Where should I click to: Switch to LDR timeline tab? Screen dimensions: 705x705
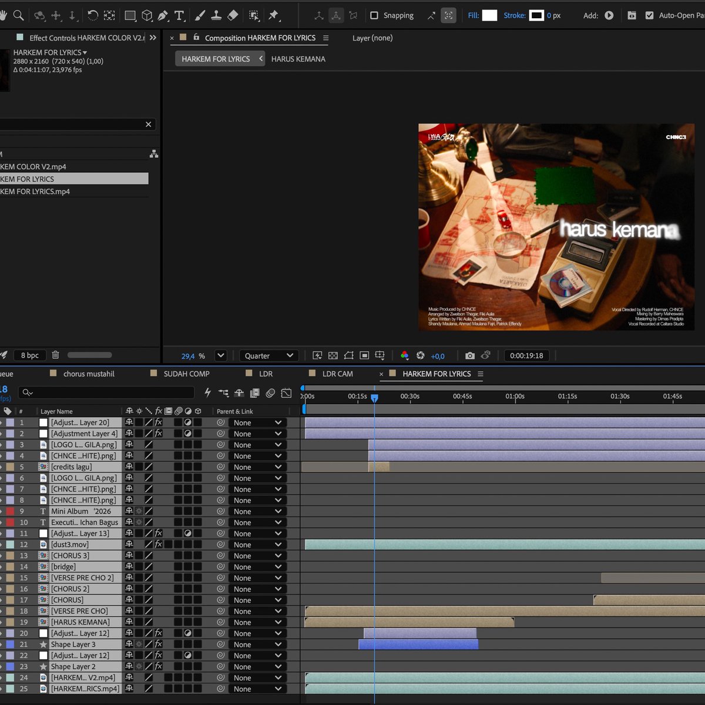pos(266,374)
